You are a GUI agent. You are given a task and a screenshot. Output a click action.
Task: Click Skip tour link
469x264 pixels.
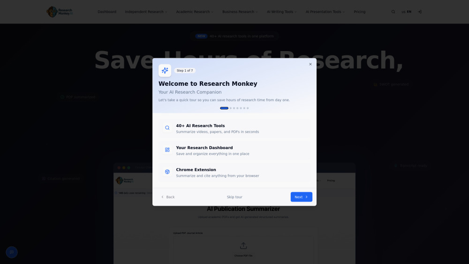234,197
